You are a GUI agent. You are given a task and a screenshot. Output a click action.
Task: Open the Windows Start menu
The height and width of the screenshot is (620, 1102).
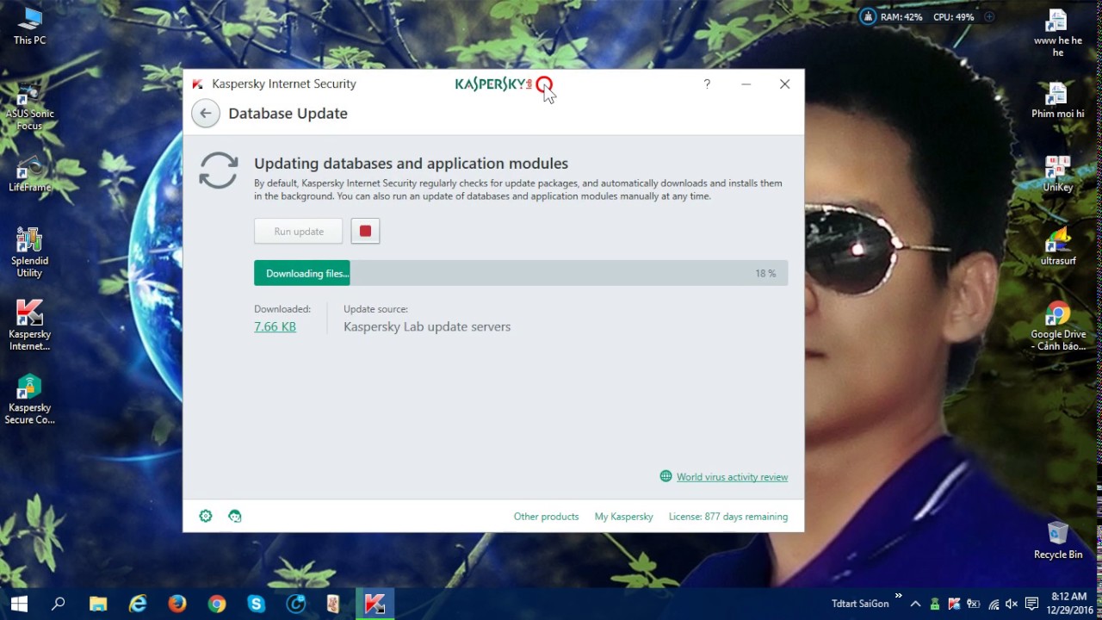tap(19, 604)
